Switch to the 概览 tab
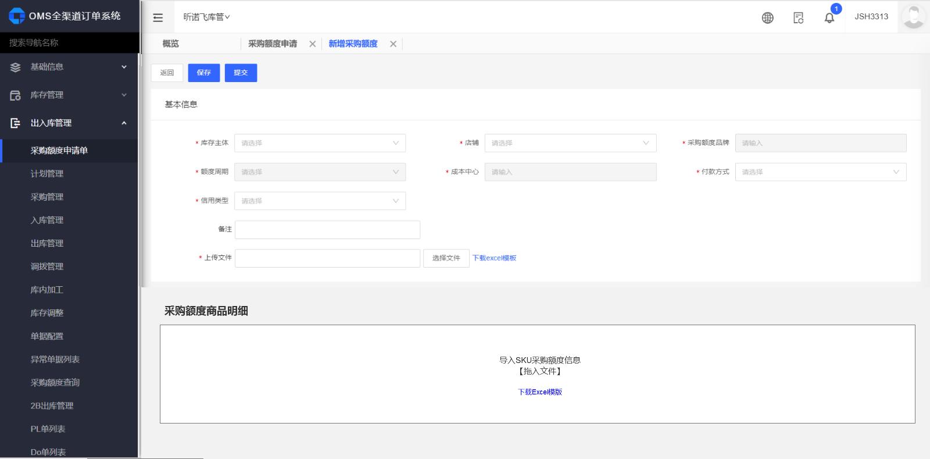 [x=171, y=44]
